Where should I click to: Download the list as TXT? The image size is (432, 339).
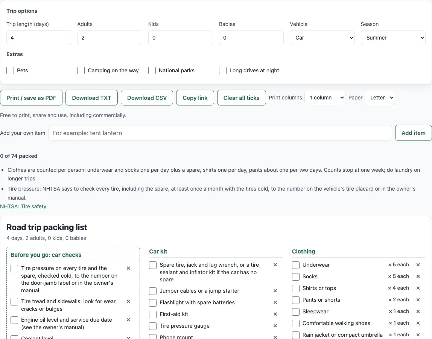(x=91, y=98)
